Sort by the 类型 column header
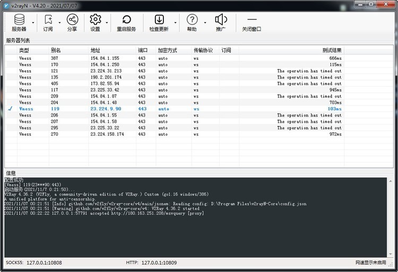398x272 pixels. (x=33, y=50)
